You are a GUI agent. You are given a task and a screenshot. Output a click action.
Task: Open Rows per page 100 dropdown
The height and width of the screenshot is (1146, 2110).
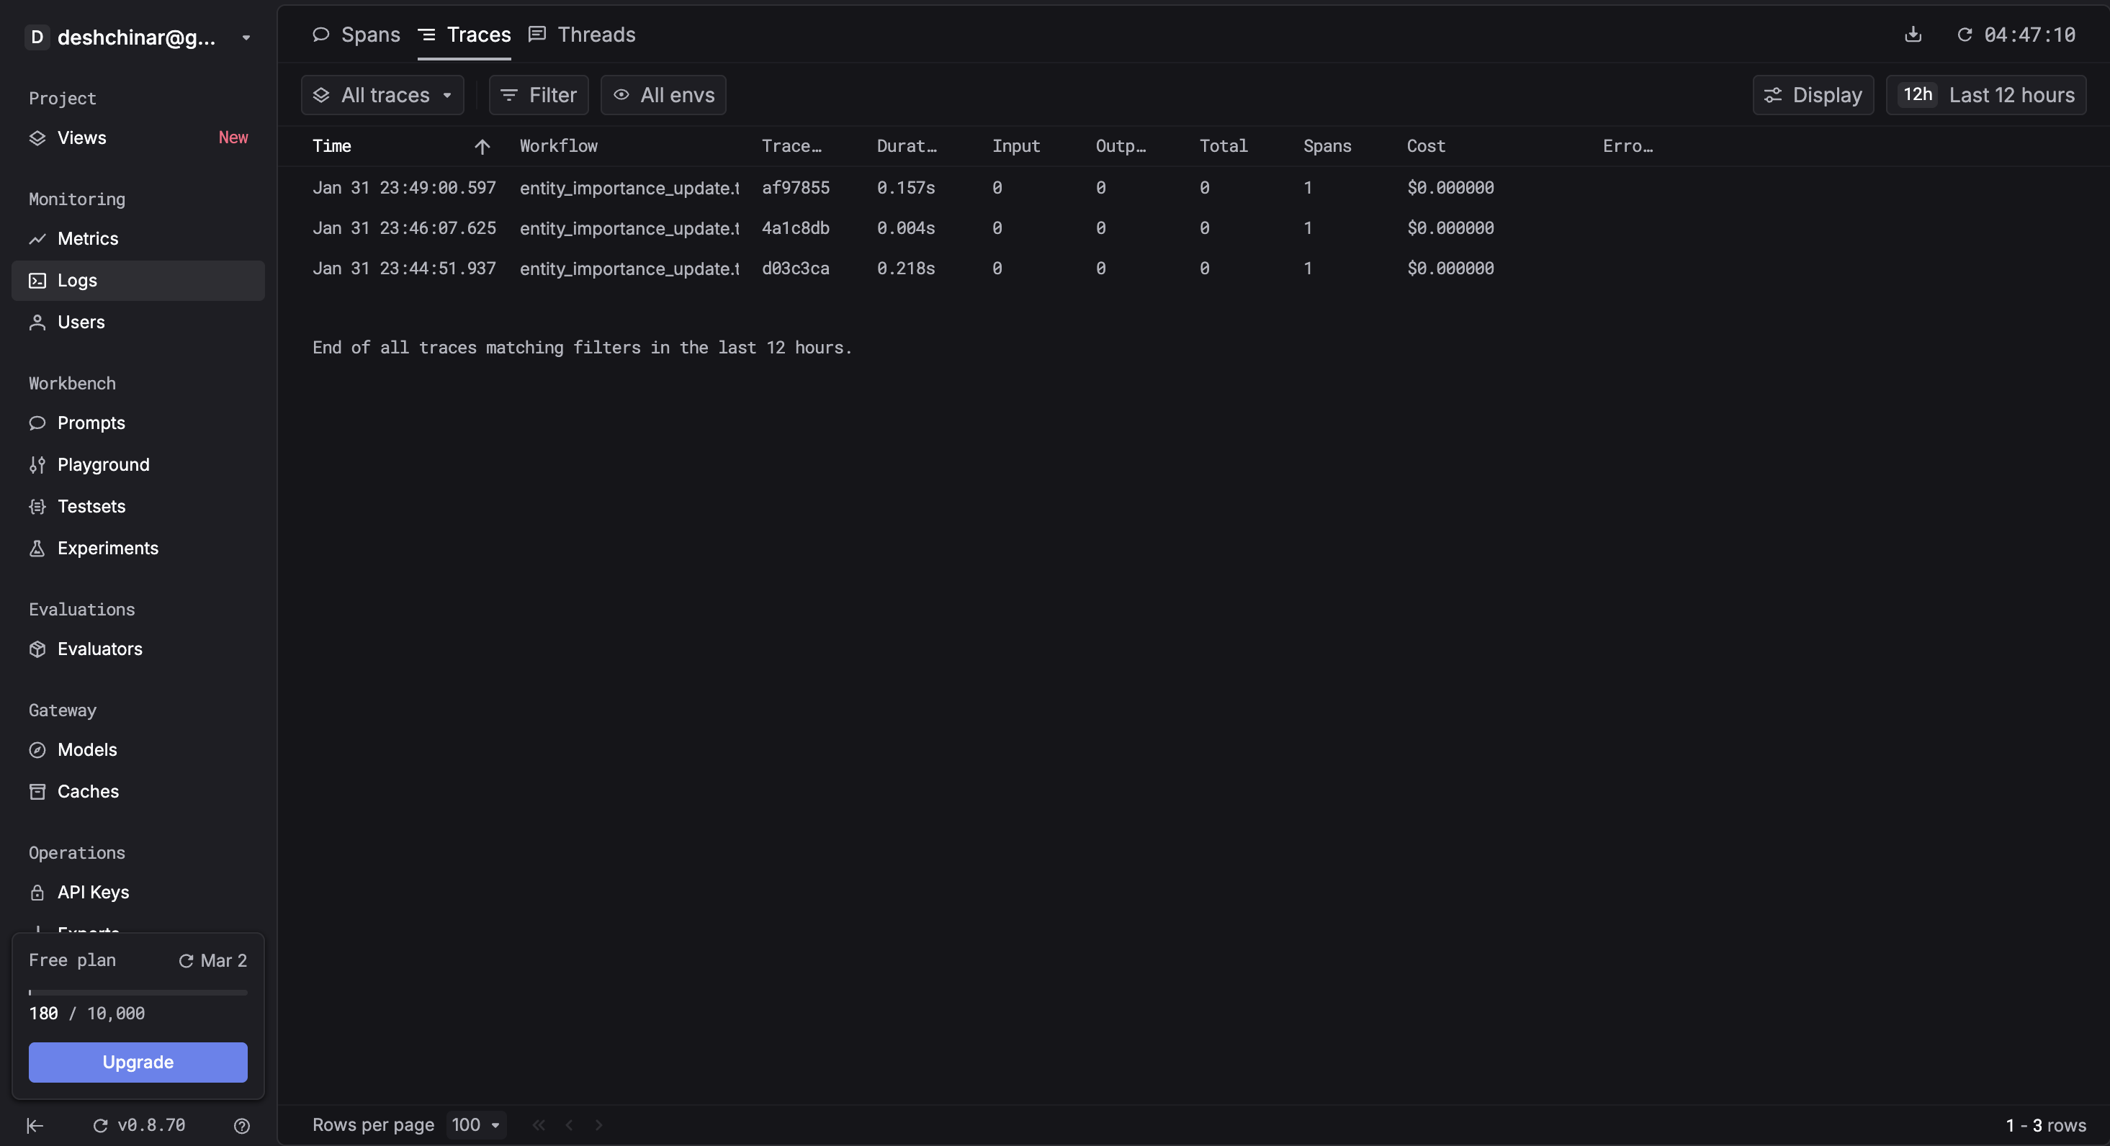476,1124
